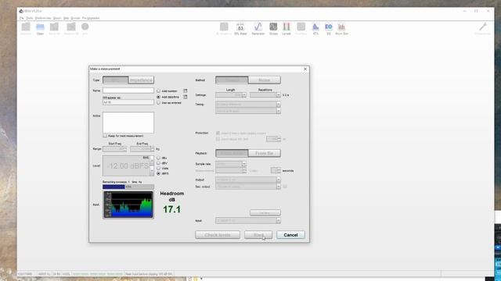Open the Output device dropdown

coord(248,180)
